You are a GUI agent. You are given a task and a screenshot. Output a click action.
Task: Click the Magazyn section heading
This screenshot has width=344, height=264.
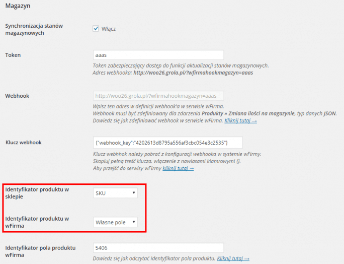click(x=18, y=6)
